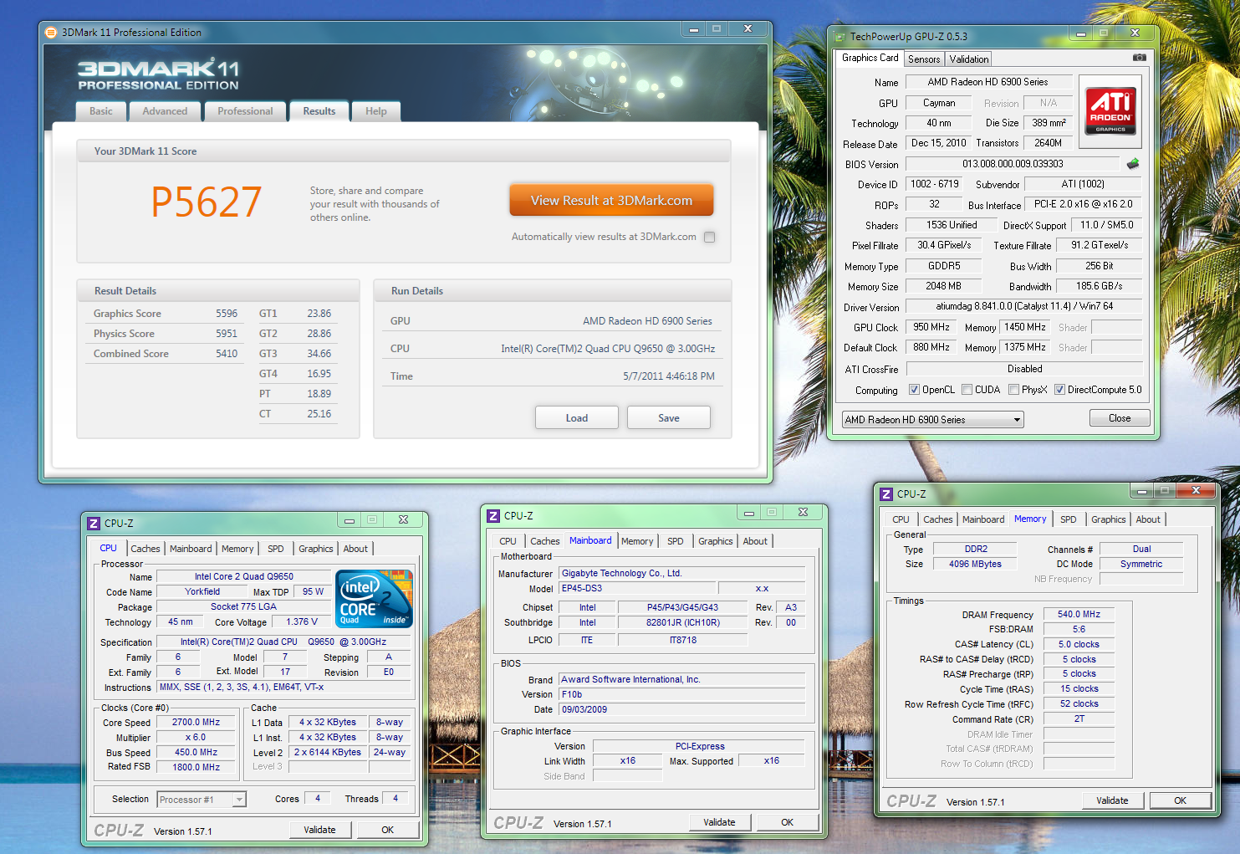Open the Processor #1 selection dropdown
Image resolution: width=1240 pixels, height=854 pixels.
point(202,799)
